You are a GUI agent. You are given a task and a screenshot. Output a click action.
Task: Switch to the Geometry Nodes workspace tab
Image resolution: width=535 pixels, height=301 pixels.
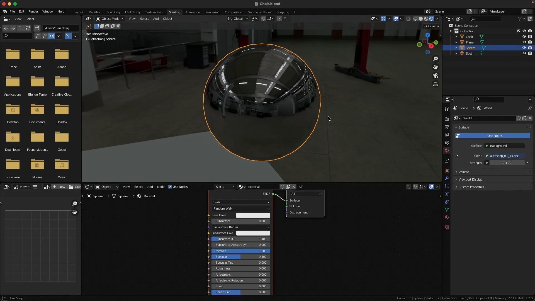point(259,12)
